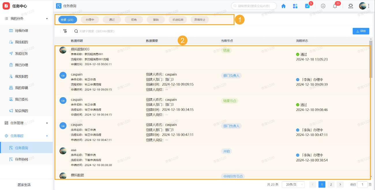Click the filter funnel icon above the list
Screen dimensions: 375x190
tap(65, 31)
